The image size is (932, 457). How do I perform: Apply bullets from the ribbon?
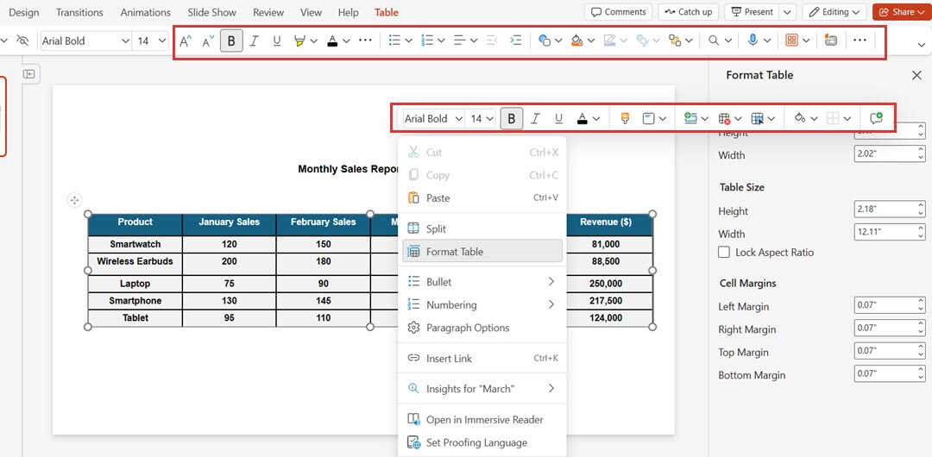(x=394, y=41)
